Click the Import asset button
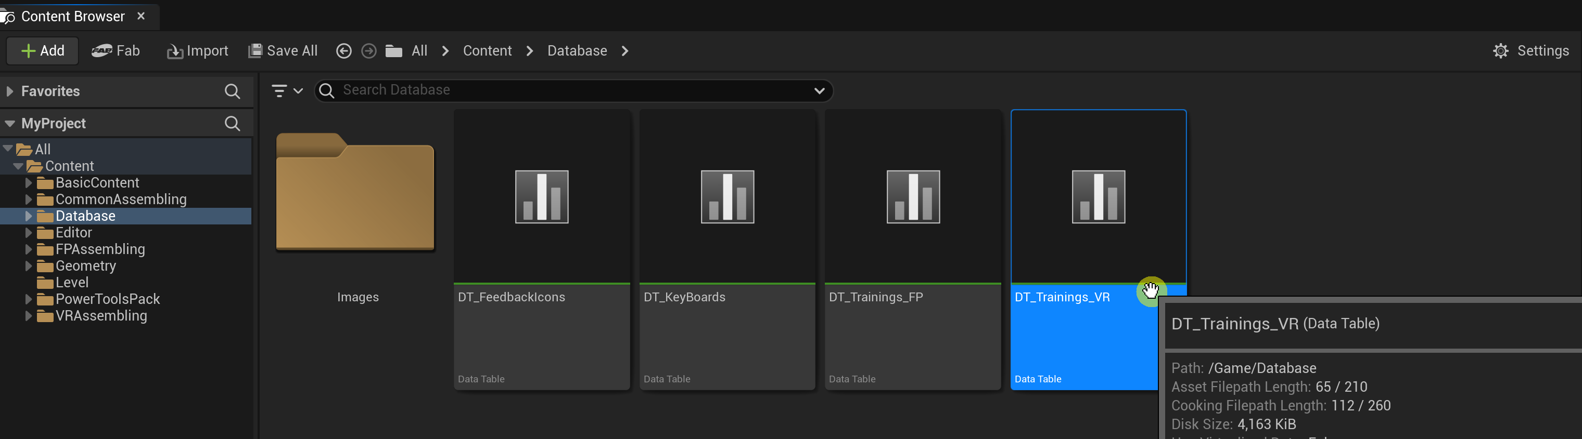 tap(197, 51)
